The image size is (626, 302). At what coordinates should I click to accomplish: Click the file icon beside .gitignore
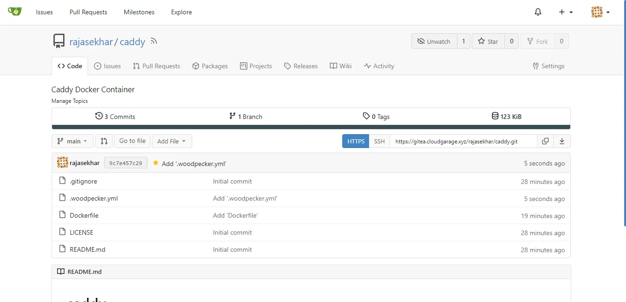tap(63, 181)
